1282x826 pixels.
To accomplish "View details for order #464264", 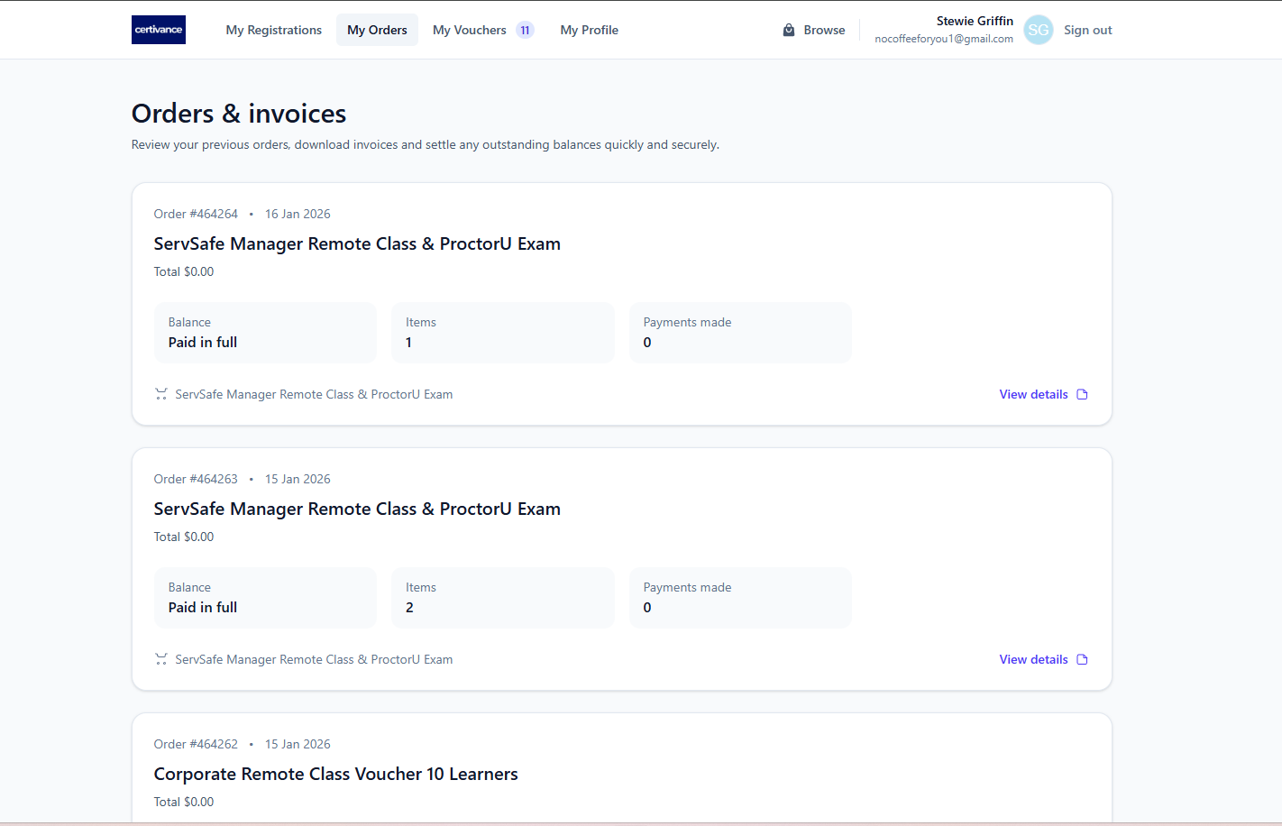I will (x=1033, y=394).
